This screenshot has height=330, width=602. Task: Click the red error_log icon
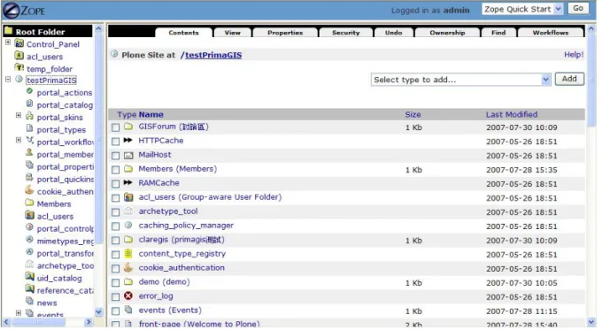[128, 295]
